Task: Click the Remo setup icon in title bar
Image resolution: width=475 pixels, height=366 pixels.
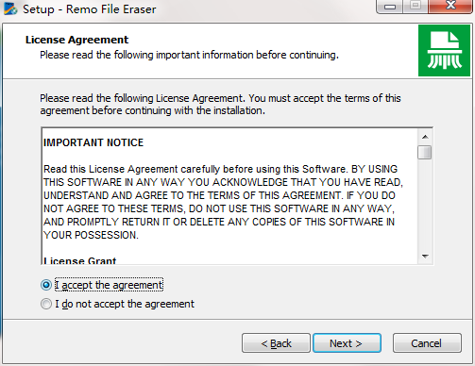Action: pos(10,8)
